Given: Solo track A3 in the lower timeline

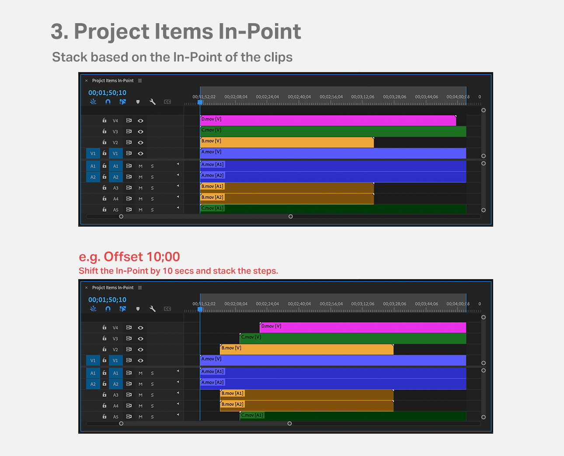Looking at the screenshot, I should click(152, 395).
